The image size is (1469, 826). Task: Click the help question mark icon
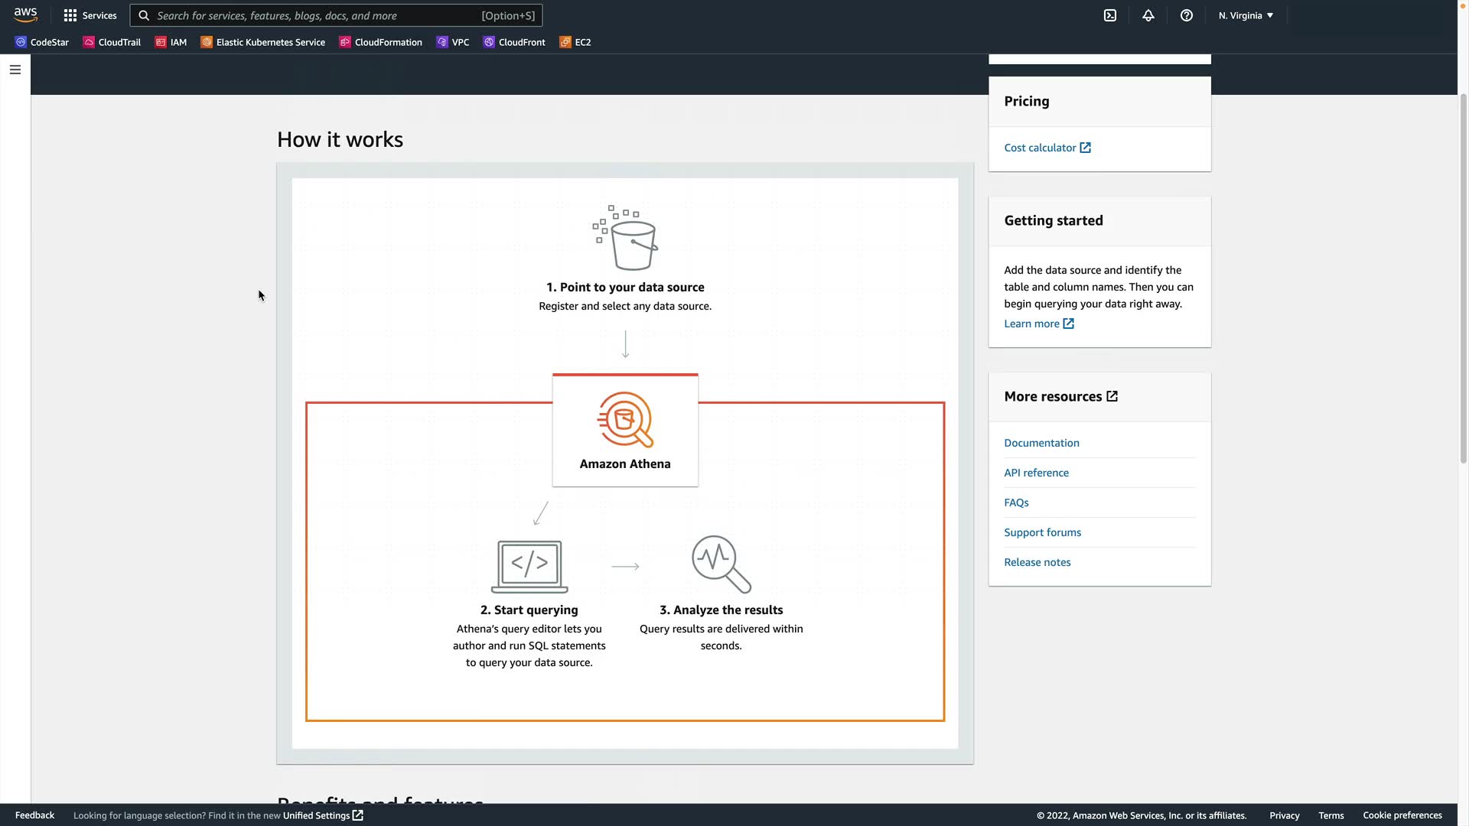pyautogui.click(x=1187, y=15)
